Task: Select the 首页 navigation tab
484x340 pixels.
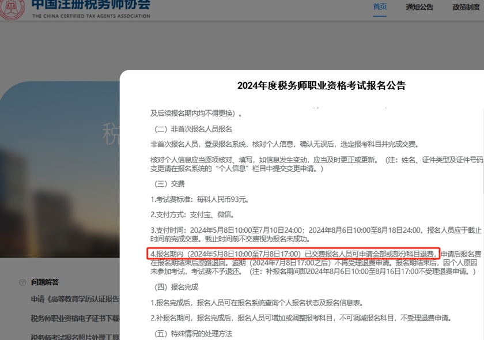Action: coord(379,6)
